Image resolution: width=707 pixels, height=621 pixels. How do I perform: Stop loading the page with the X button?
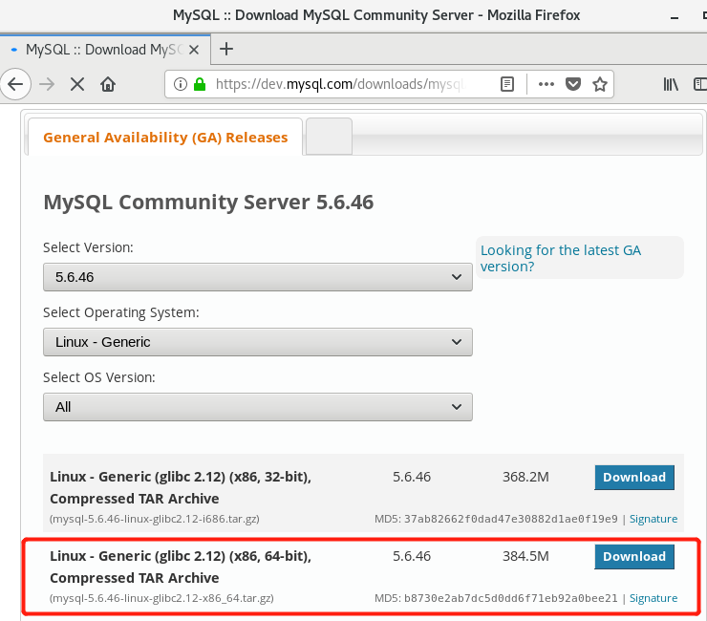(77, 84)
